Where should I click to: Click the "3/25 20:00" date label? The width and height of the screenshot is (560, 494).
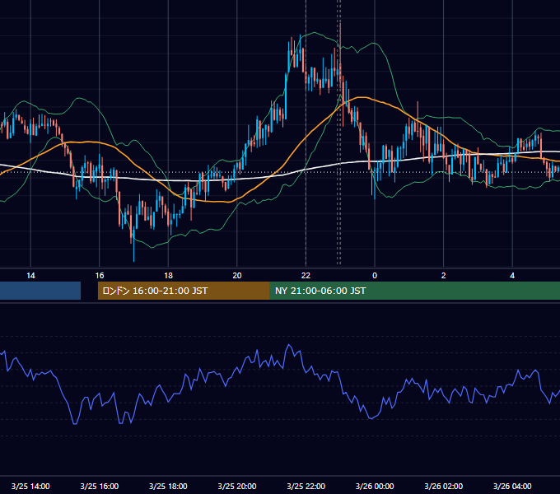tap(237, 486)
